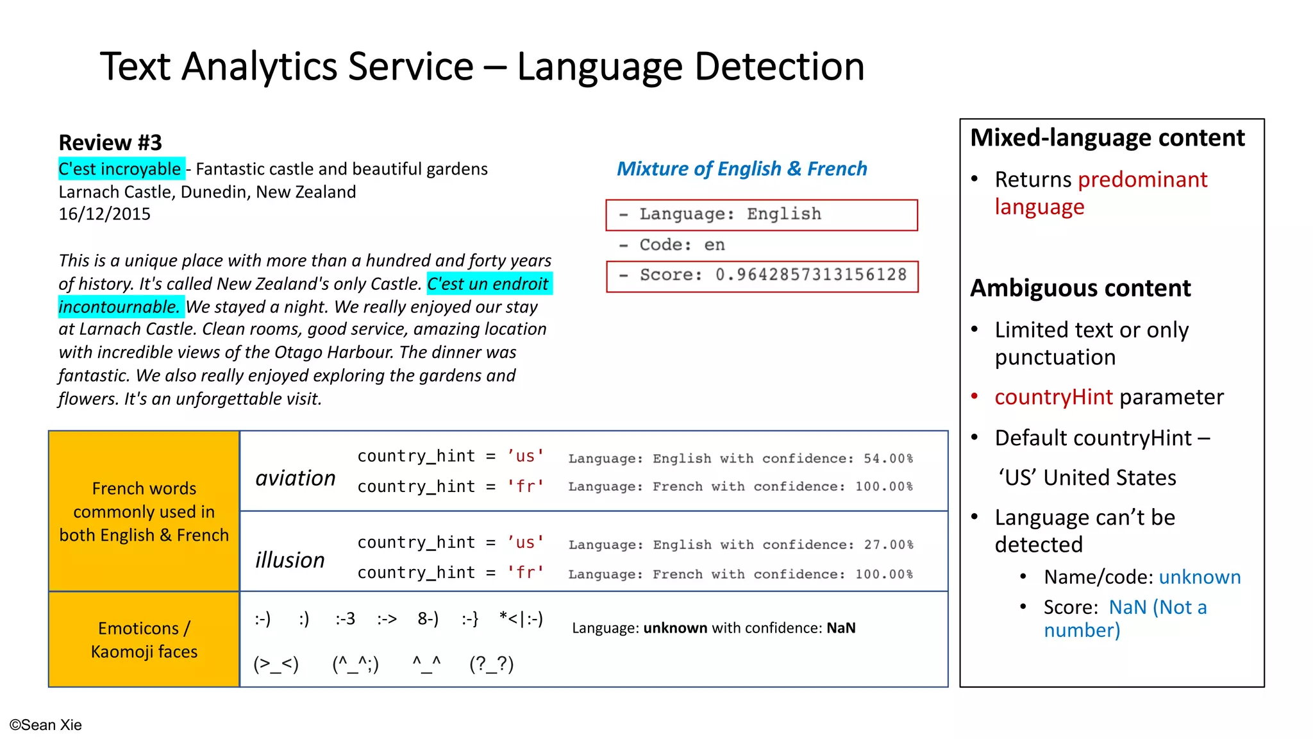Click the '8-)' emoticon
The image size is (1313, 739).
(428, 619)
